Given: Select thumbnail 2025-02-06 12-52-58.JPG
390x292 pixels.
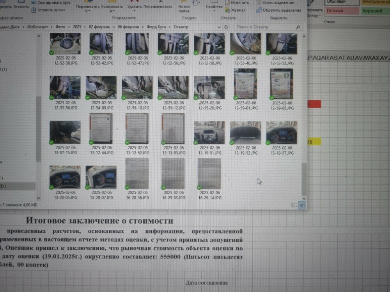Looking at the screenshot, I should point(209,44).
